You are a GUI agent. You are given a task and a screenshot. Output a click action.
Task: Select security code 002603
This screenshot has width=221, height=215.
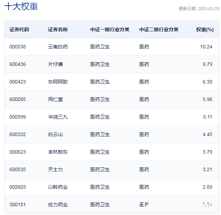click(18, 187)
